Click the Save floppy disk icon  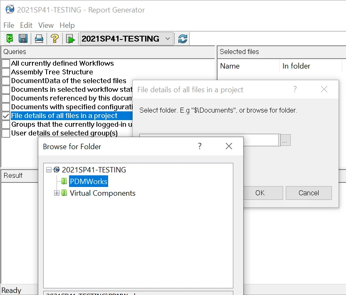(x=23, y=39)
